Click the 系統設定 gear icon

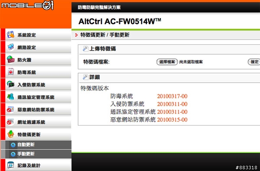[10, 35]
